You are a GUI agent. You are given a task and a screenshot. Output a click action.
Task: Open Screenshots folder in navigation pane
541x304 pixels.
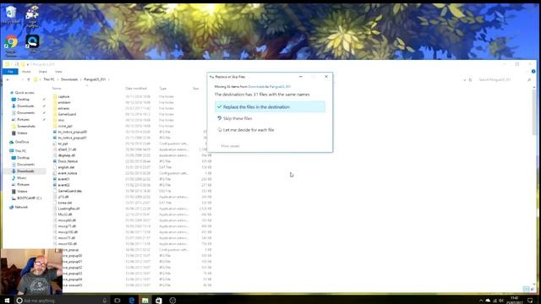[x=26, y=126]
